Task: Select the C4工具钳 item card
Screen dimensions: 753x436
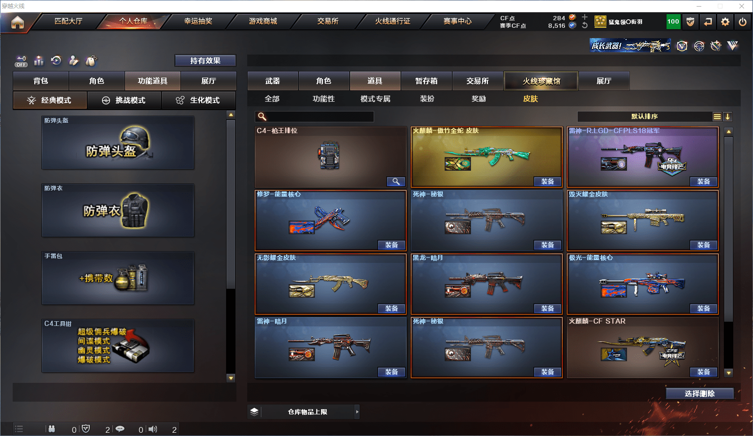Action: [118, 346]
